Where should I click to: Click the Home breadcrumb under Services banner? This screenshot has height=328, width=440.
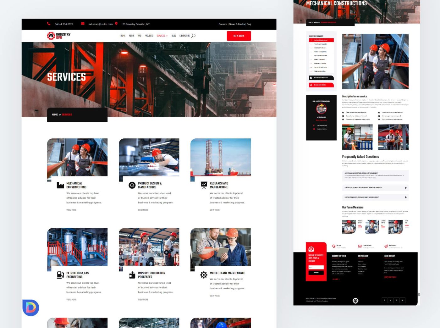pyautogui.click(x=55, y=115)
